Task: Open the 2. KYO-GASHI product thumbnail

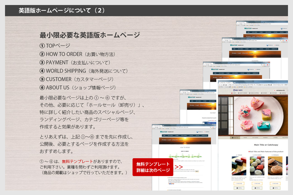Action: click(257, 166)
